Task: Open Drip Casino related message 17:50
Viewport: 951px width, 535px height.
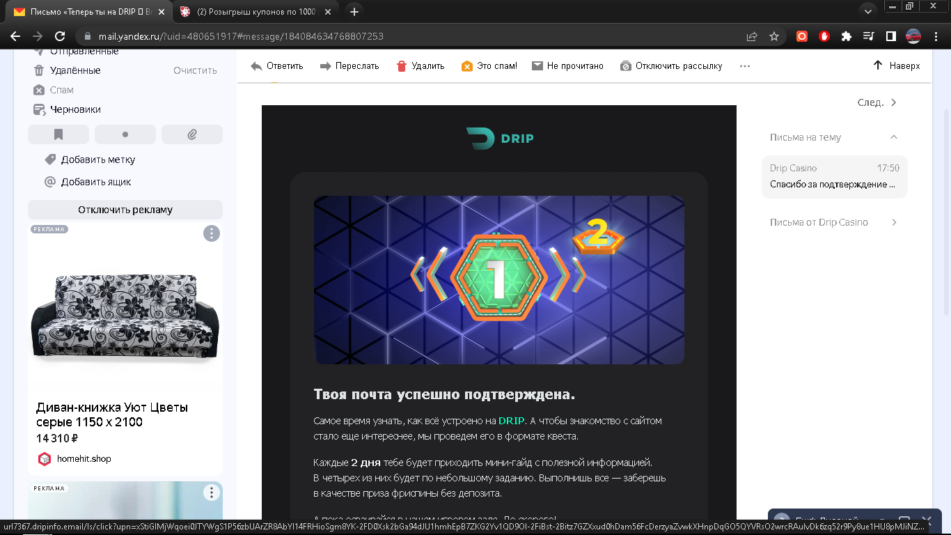Action: (x=835, y=176)
